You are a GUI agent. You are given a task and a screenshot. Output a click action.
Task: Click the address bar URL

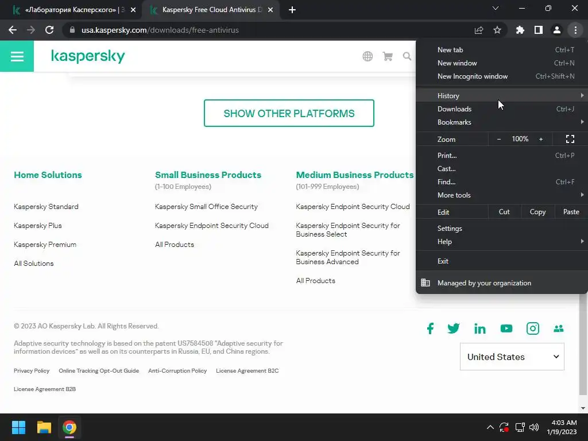(x=160, y=30)
